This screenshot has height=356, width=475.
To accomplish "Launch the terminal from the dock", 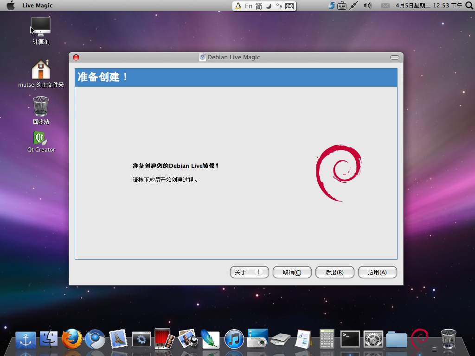I will (x=350, y=339).
